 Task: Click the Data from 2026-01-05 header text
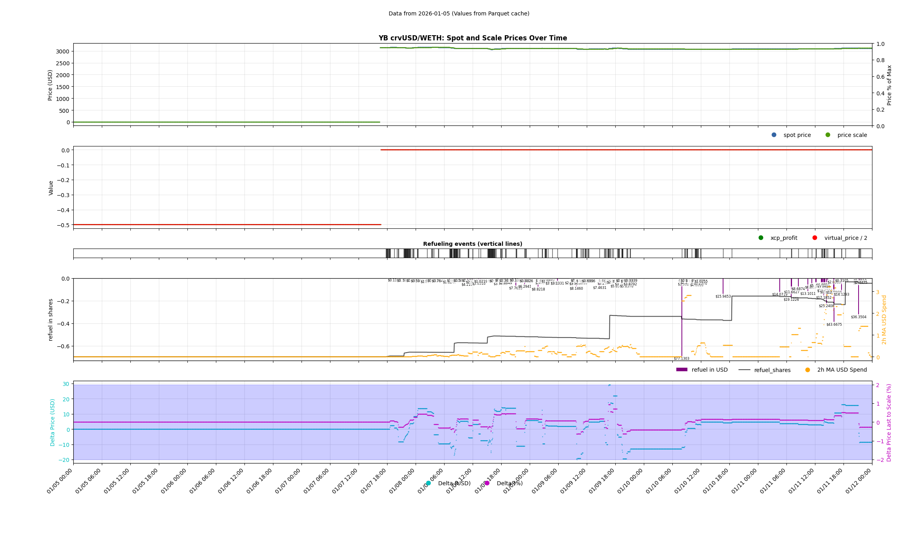[459, 13]
